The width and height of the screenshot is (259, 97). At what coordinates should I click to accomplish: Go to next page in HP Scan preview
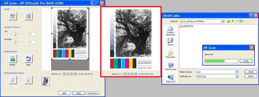72,74
